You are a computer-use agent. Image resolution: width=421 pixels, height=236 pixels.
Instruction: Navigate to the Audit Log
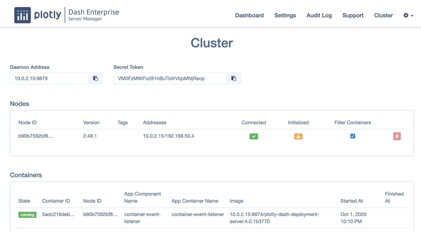[x=319, y=16]
